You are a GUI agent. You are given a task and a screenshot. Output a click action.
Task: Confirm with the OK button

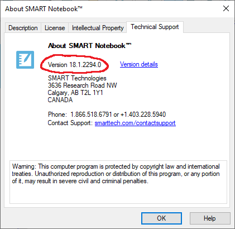click(x=161, y=218)
